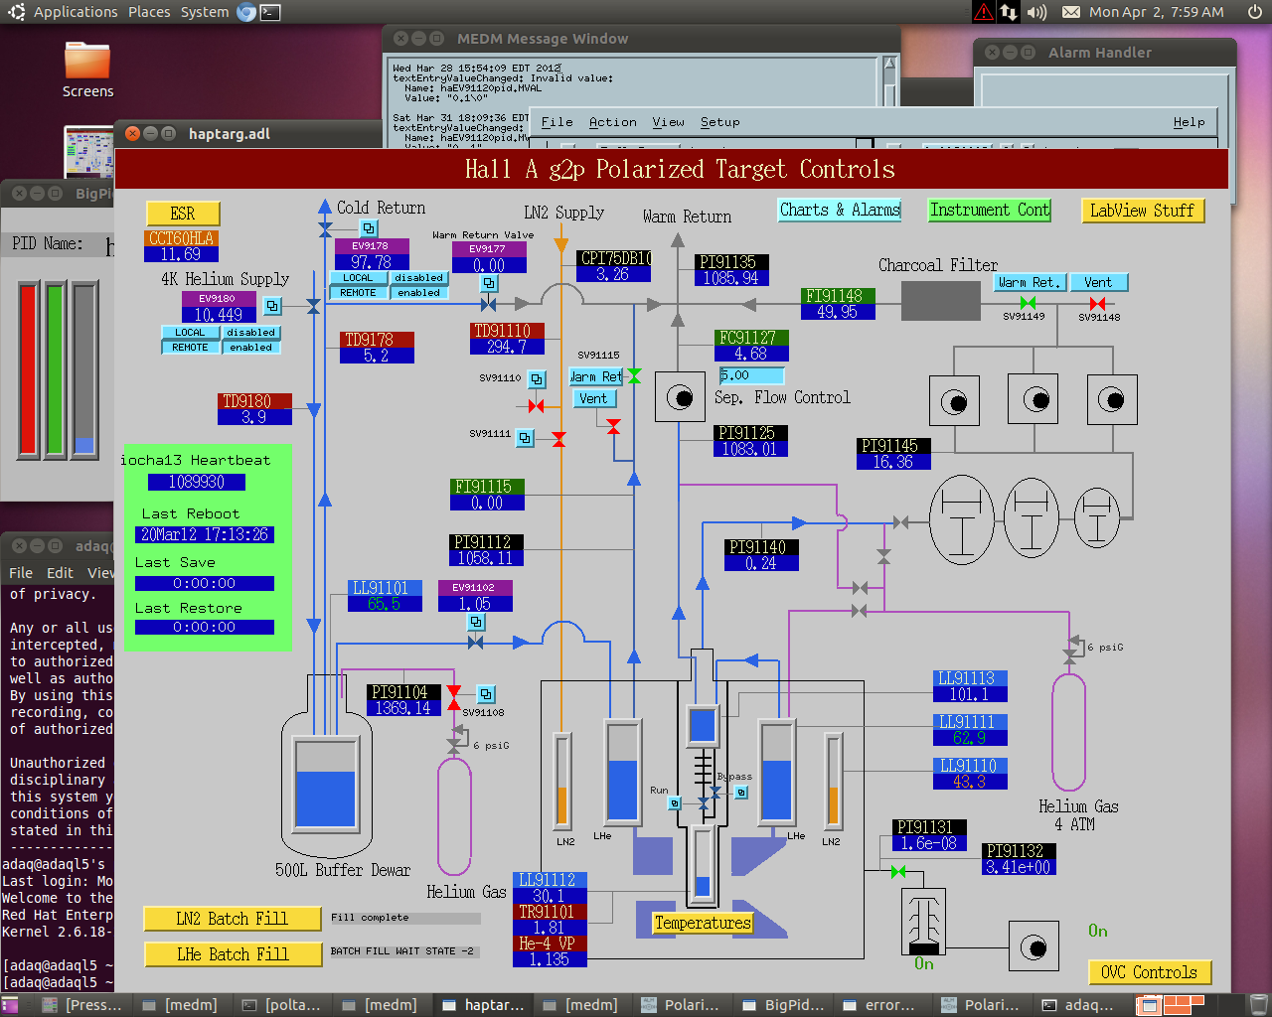Click the leftmost Roots blower symbol
The height and width of the screenshot is (1017, 1272).
[x=962, y=519]
